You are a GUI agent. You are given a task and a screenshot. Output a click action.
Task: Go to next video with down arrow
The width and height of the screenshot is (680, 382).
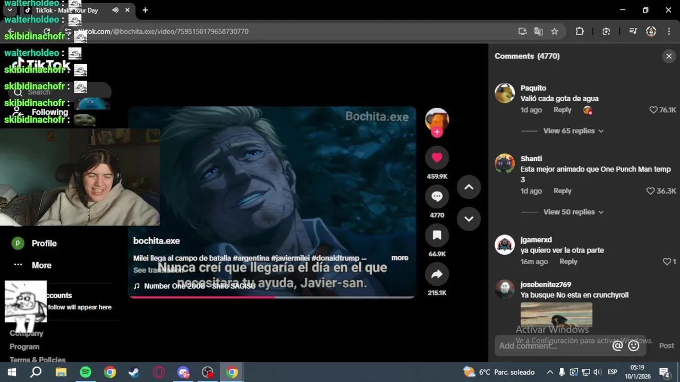469,219
